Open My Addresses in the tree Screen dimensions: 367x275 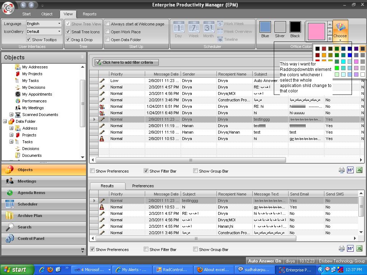pos(35,67)
